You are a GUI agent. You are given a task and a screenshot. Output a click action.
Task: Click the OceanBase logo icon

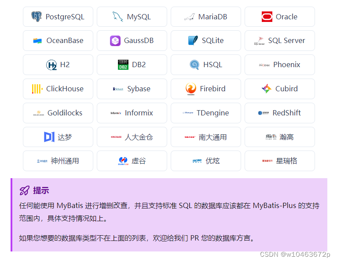pos(37,40)
